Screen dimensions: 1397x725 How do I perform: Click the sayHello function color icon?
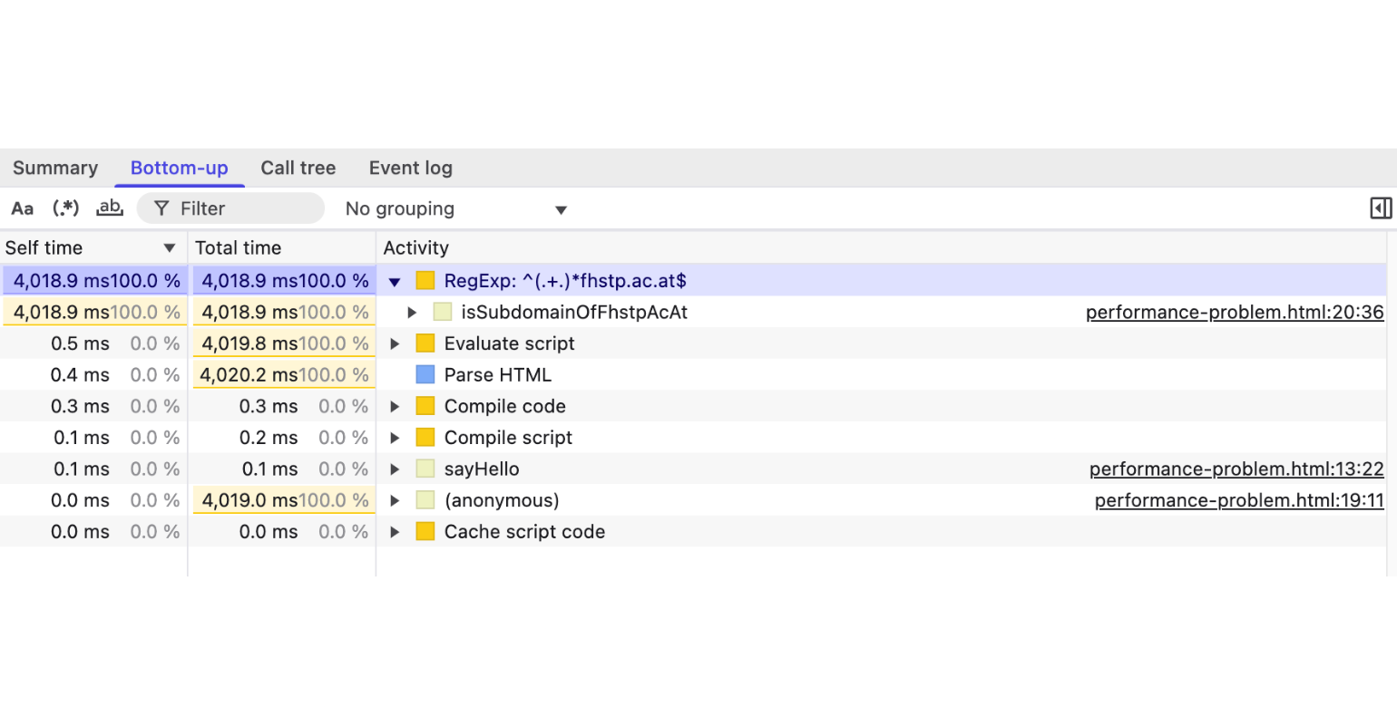click(425, 469)
